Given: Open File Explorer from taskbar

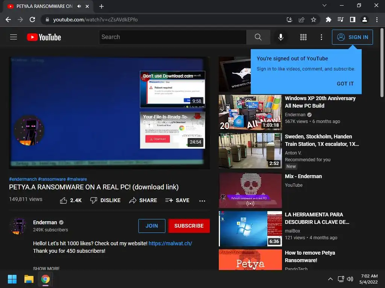Looking at the screenshot, I should pyautogui.click(x=29, y=279).
